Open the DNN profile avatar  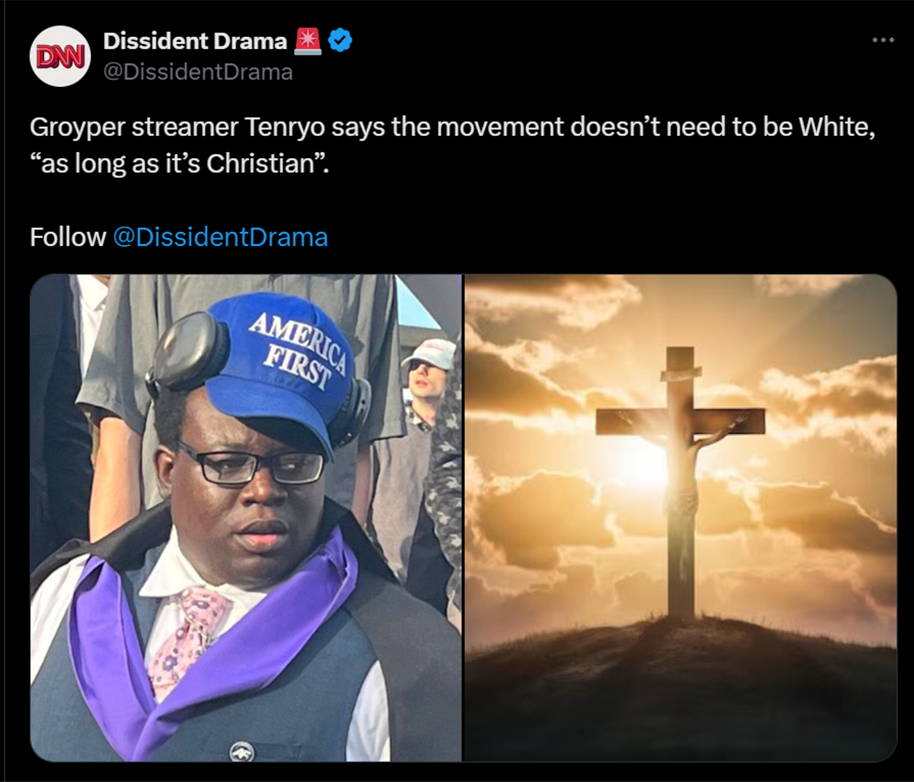[60, 56]
